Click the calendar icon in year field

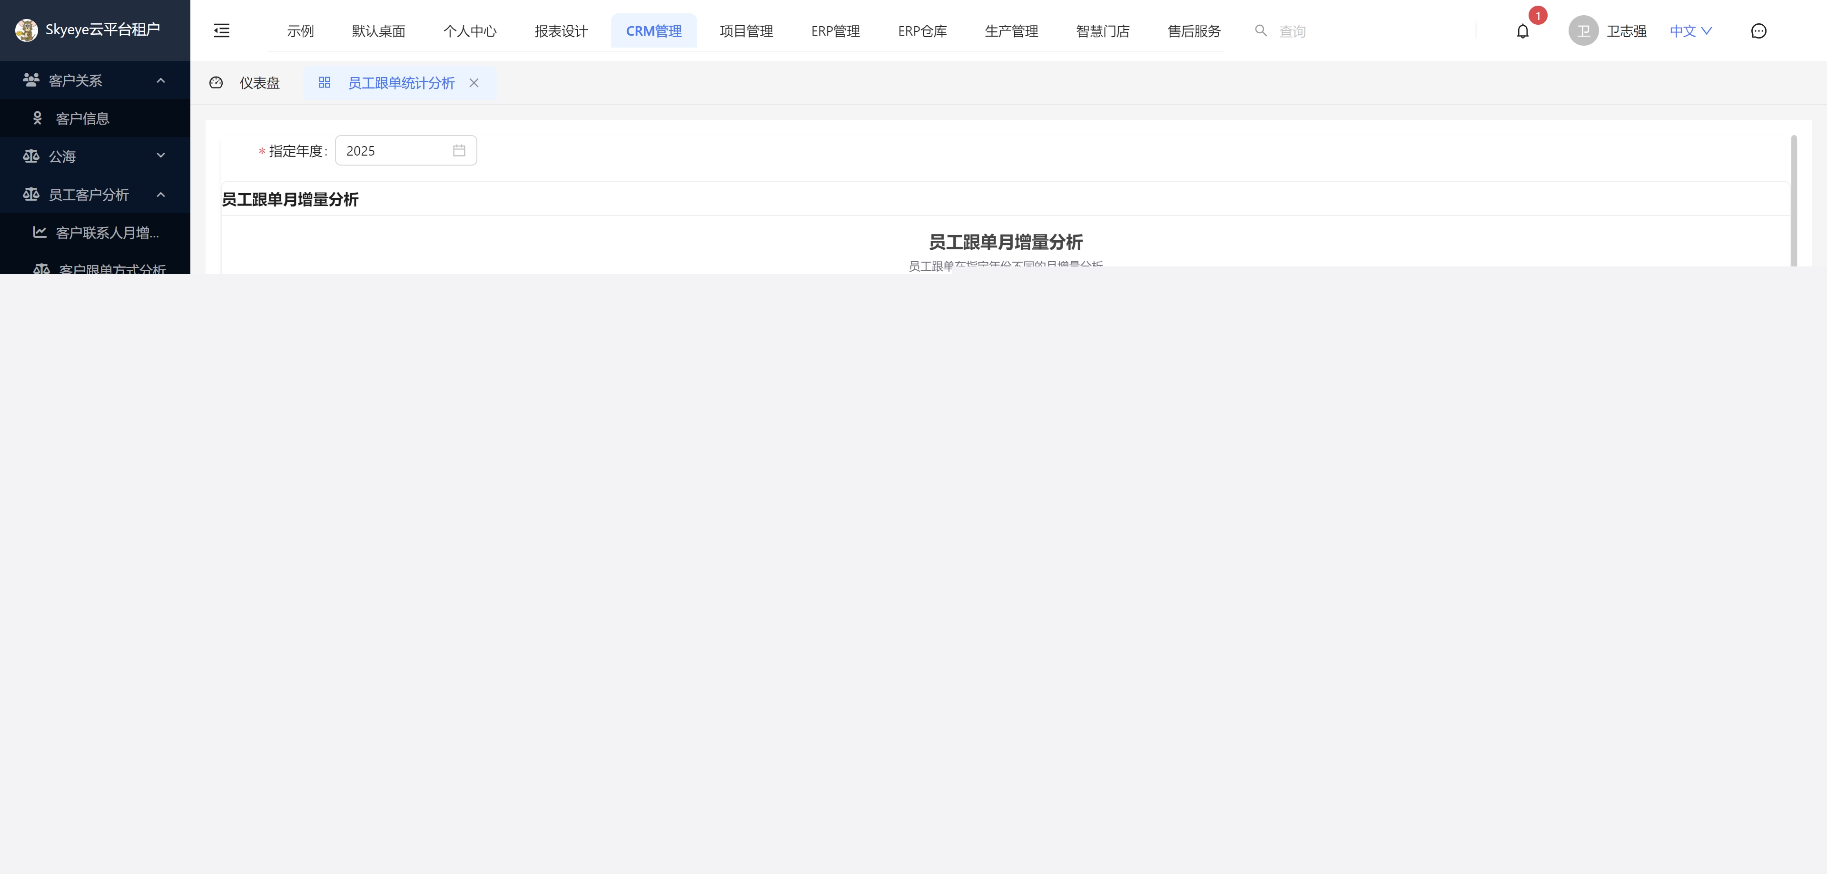click(459, 150)
